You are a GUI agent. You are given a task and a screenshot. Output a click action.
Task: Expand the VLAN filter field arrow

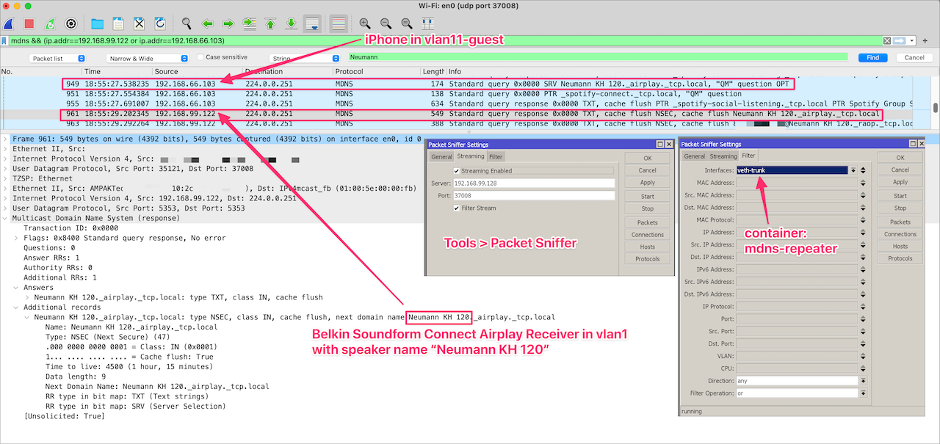tap(863, 356)
